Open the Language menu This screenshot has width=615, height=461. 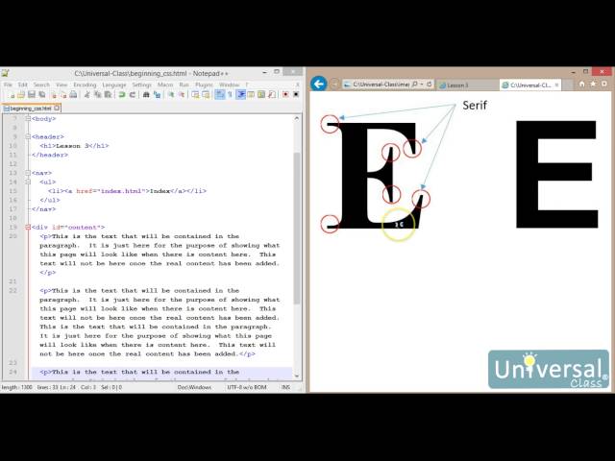tap(114, 85)
